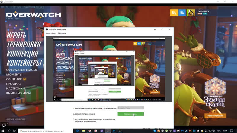The width and height of the screenshot is (237, 133).
Task: Open the blue social friends icon
Action: [x=182, y=13]
